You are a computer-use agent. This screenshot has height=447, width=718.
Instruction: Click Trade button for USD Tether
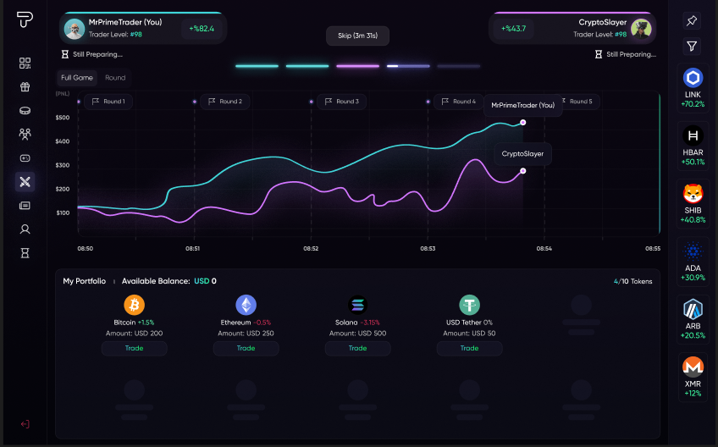tap(469, 348)
